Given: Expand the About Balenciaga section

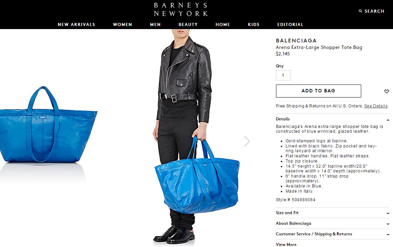Looking at the screenshot, I should 332,223.
